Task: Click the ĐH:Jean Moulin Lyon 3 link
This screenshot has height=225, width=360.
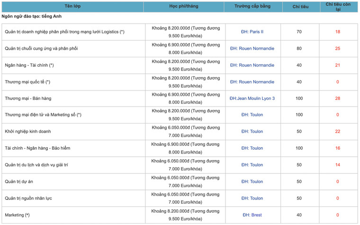Action: (252, 98)
